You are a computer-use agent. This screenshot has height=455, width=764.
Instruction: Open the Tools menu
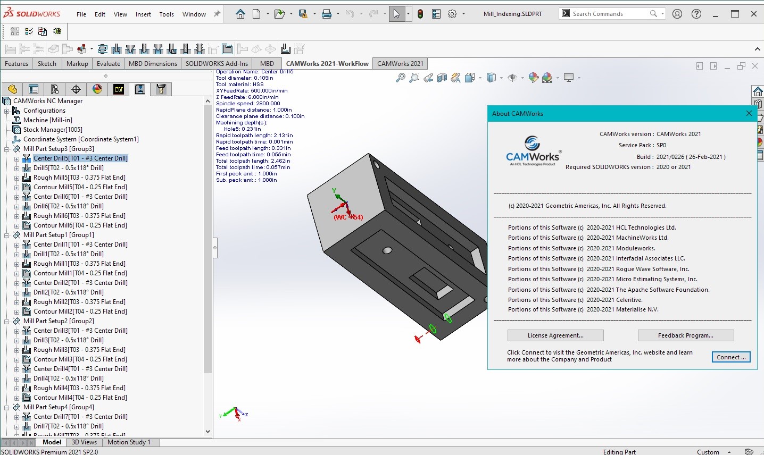[x=167, y=14]
